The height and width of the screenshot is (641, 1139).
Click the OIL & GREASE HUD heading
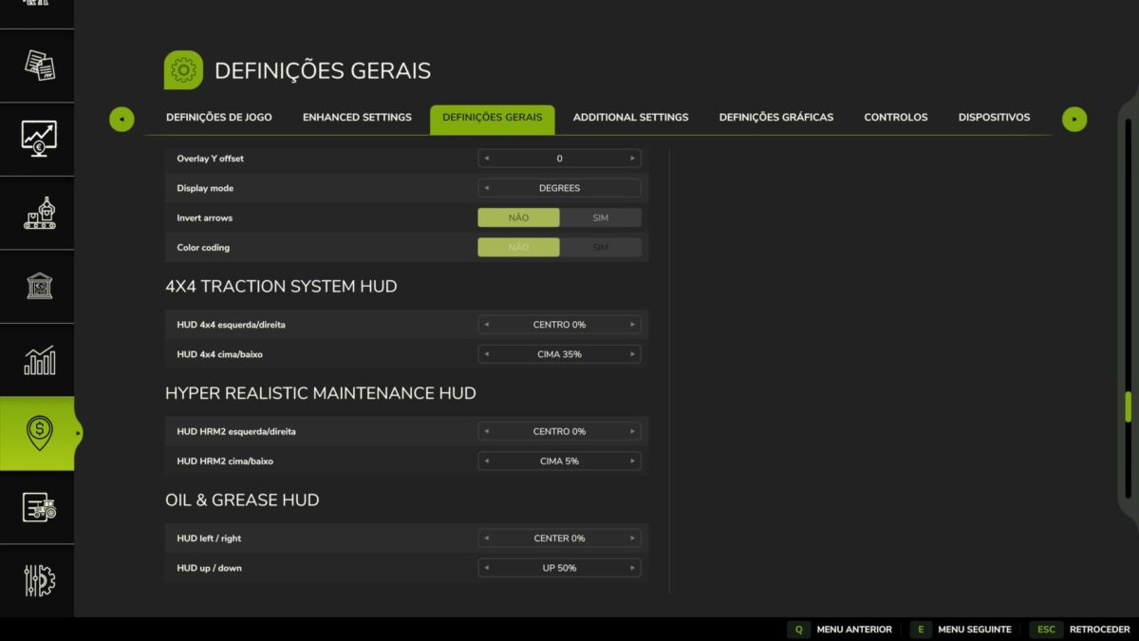click(242, 500)
